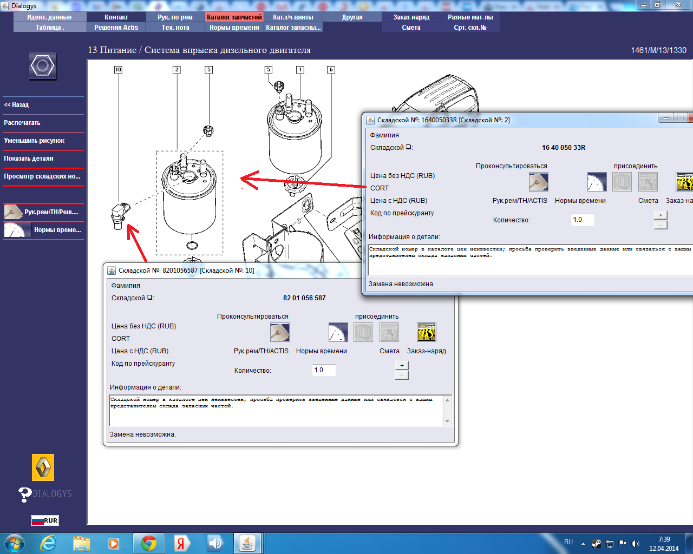Open repair manual icon in stock window No. 10
The height and width of the screenshot is (554, 693).
tap(280, 332)
